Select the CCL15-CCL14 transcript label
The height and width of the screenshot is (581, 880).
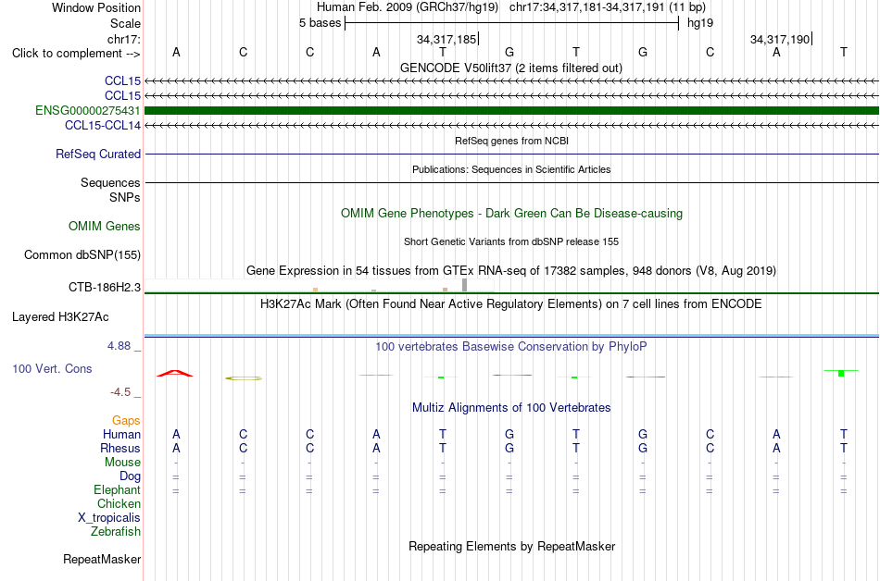[103, 125]
